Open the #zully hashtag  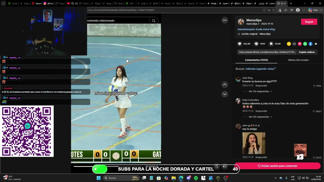tap(259, 29)
